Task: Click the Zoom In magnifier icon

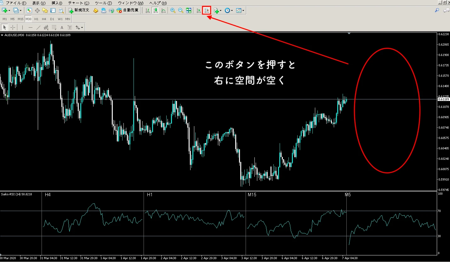Action: 173,10
